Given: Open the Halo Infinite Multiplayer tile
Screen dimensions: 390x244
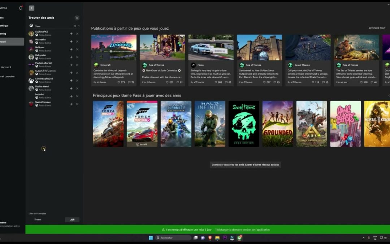Looking at the screenshot, I should (176, 124).
